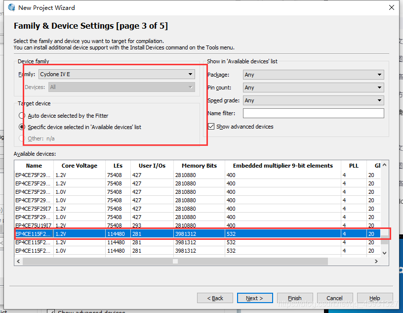
Task: Click the Name filter input field
Action: (313, 113)
